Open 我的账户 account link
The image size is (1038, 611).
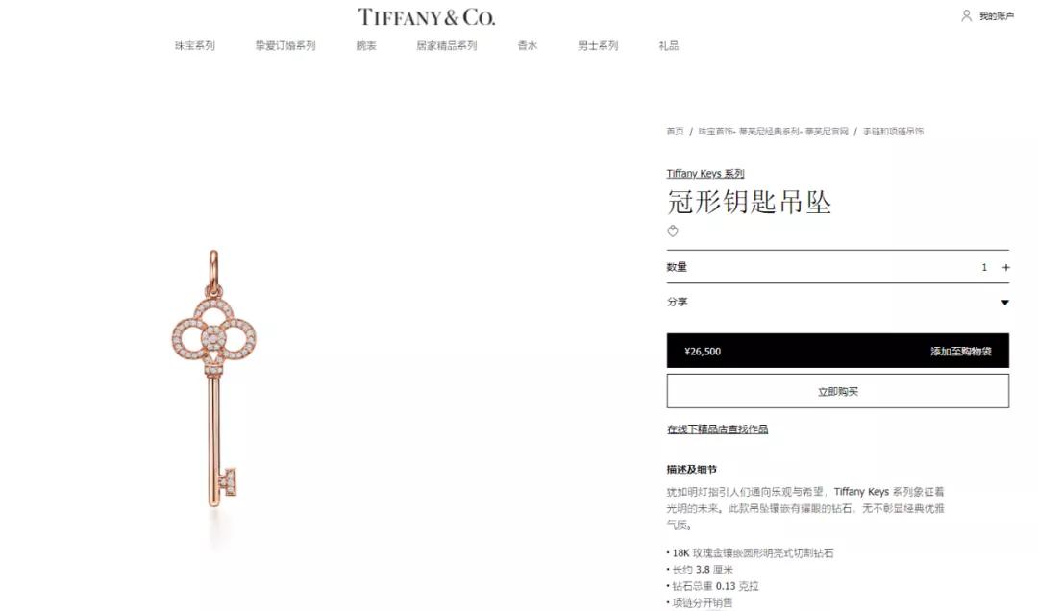tap(997, 16)
